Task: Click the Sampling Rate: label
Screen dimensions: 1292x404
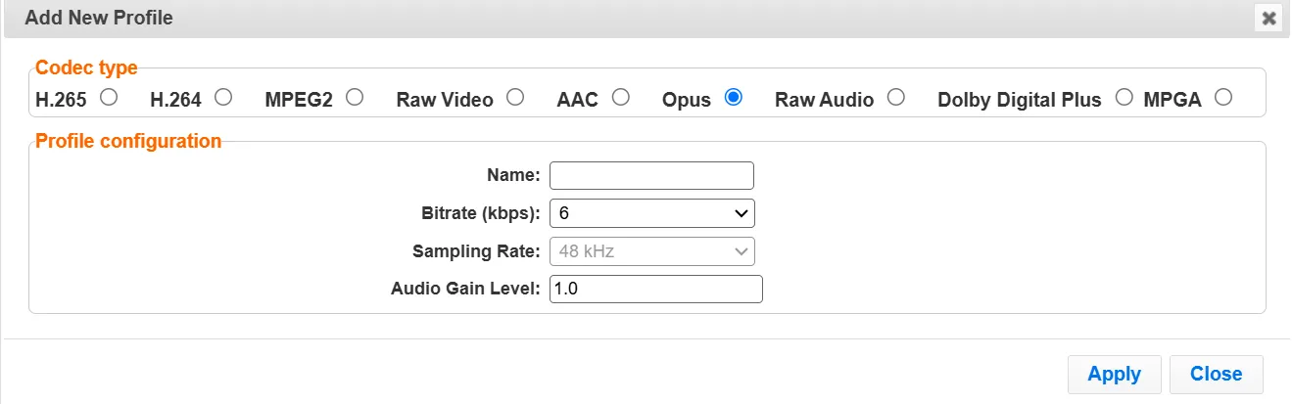Action: pyautogui.click(x=476, y=251)
